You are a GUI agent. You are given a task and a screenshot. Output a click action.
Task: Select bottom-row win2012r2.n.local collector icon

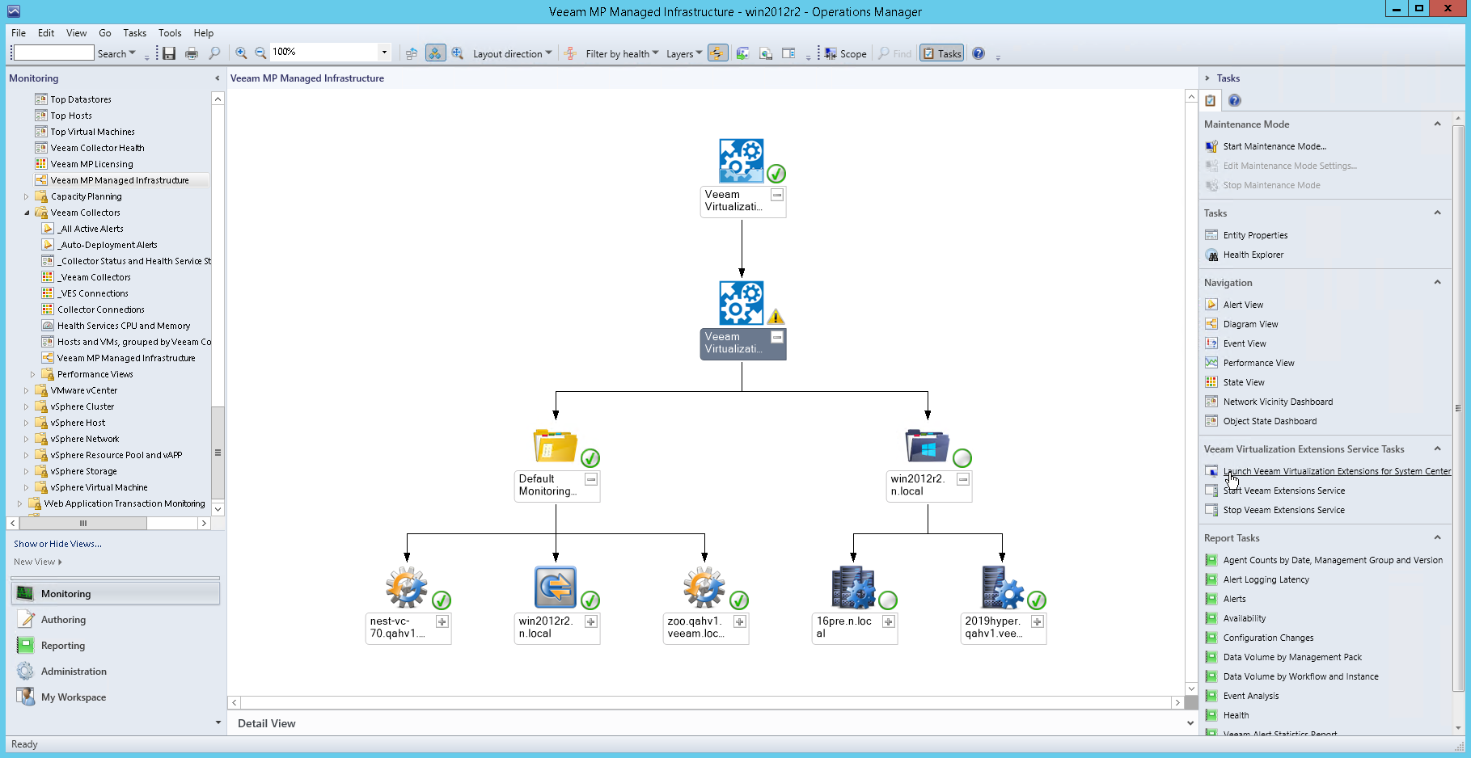(556, 587)
